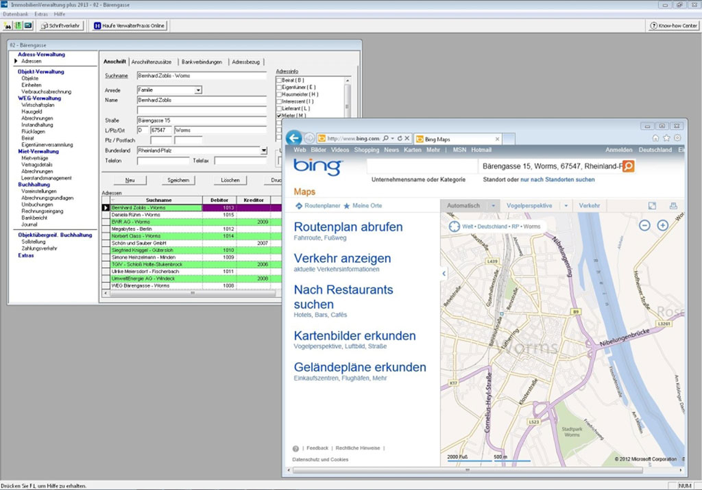This screenshot has height=490, width=702.
Task: Click the Straße field with Bärengasse 15
Action: [x=202, y=120]
